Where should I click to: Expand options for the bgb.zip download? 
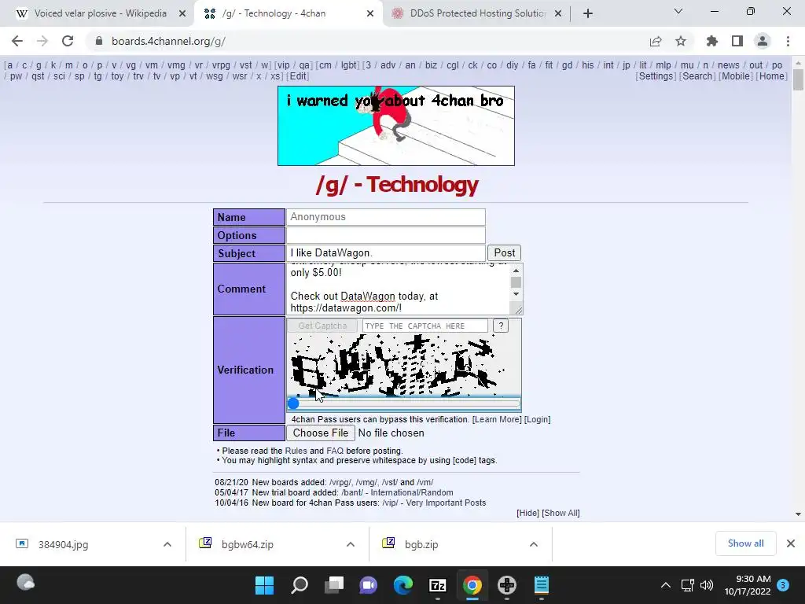point(534,544)
